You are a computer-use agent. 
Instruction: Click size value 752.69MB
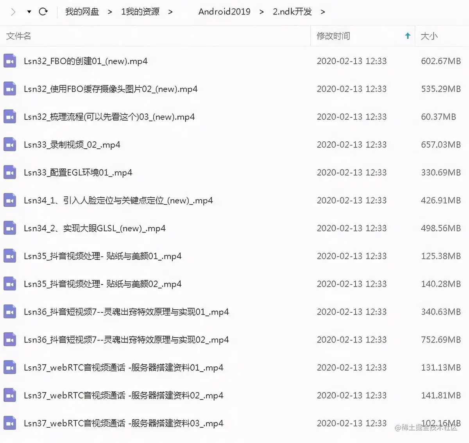coord(441,340)
